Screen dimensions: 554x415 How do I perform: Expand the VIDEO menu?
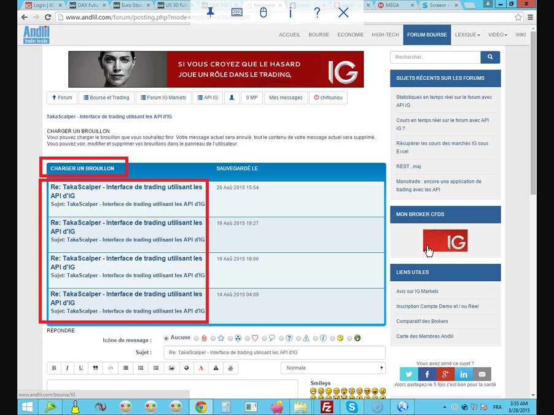coord(497,34)
